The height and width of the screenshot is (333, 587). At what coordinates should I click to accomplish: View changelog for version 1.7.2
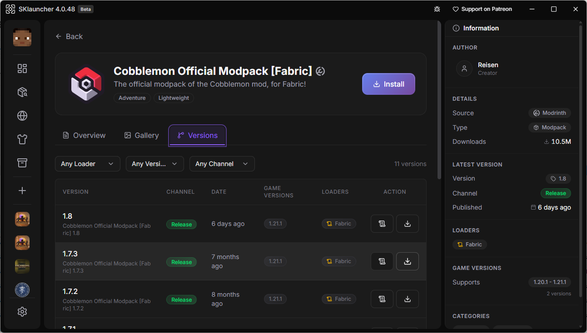pos(382,299)
